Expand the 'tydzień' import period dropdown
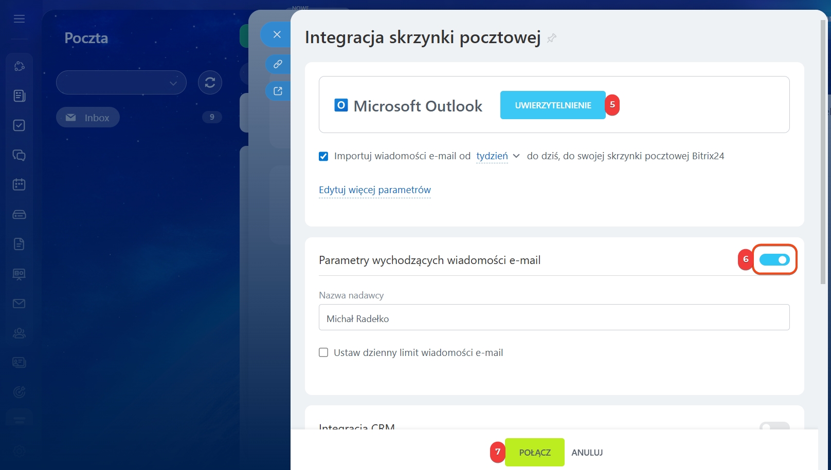The image size is (831, 470). click(x=497, y=156)
